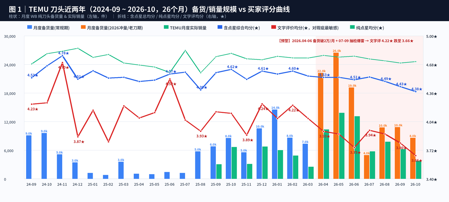
Task: Click the 5.00★ right axis label
Action: click(431, 37)
